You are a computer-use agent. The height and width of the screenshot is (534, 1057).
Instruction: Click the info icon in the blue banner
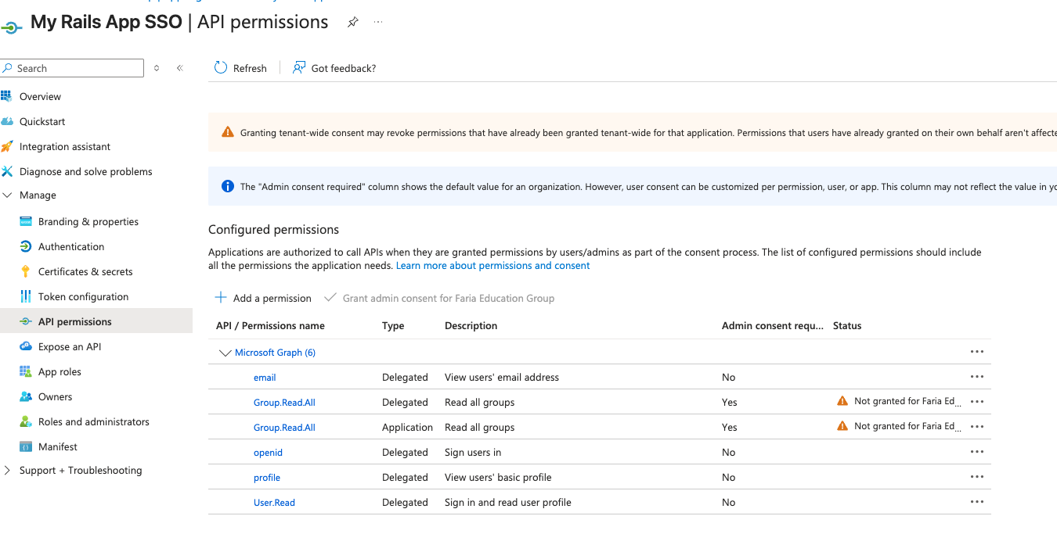[x=228, y=186]
